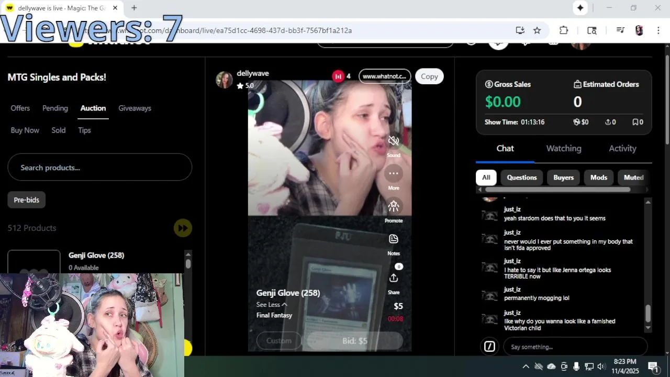
Task: Click the Bid: $5 button
Action: pyautogui.click(x=355, y=341)
